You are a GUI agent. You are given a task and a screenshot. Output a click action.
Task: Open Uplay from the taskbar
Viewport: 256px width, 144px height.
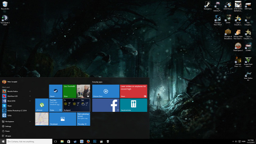pyautogui.click(x=81, y=141)
